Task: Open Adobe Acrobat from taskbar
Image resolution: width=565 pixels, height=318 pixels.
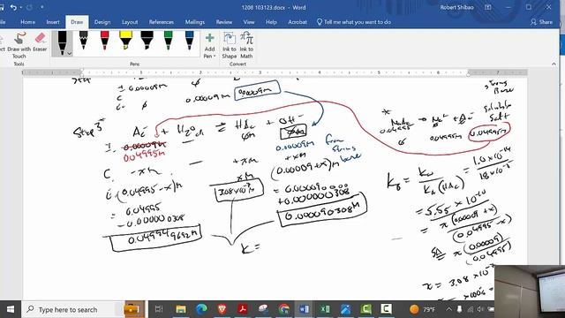Action: coord(243,309)
